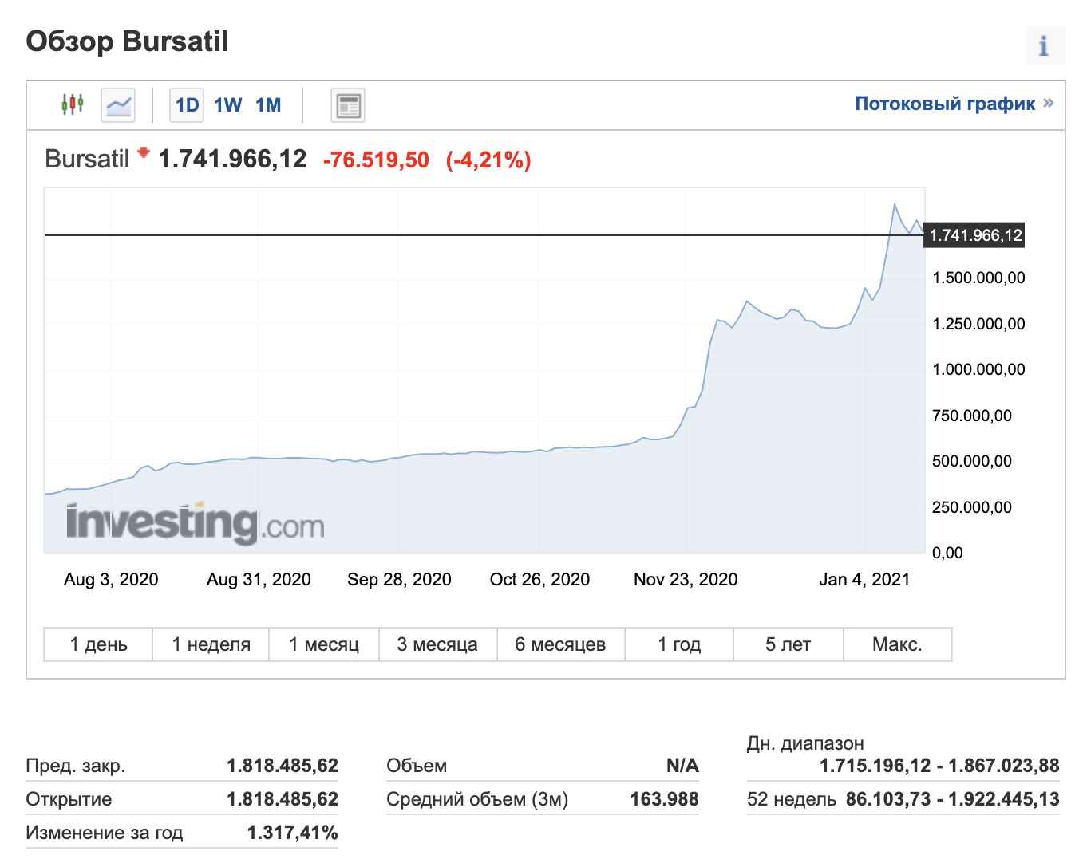Image resolution: width=1079 pixels, height=863 pixels.
Task: Click the Bursatil instrument name above chart
Action: pyautogui.click(x=86, y=159)
